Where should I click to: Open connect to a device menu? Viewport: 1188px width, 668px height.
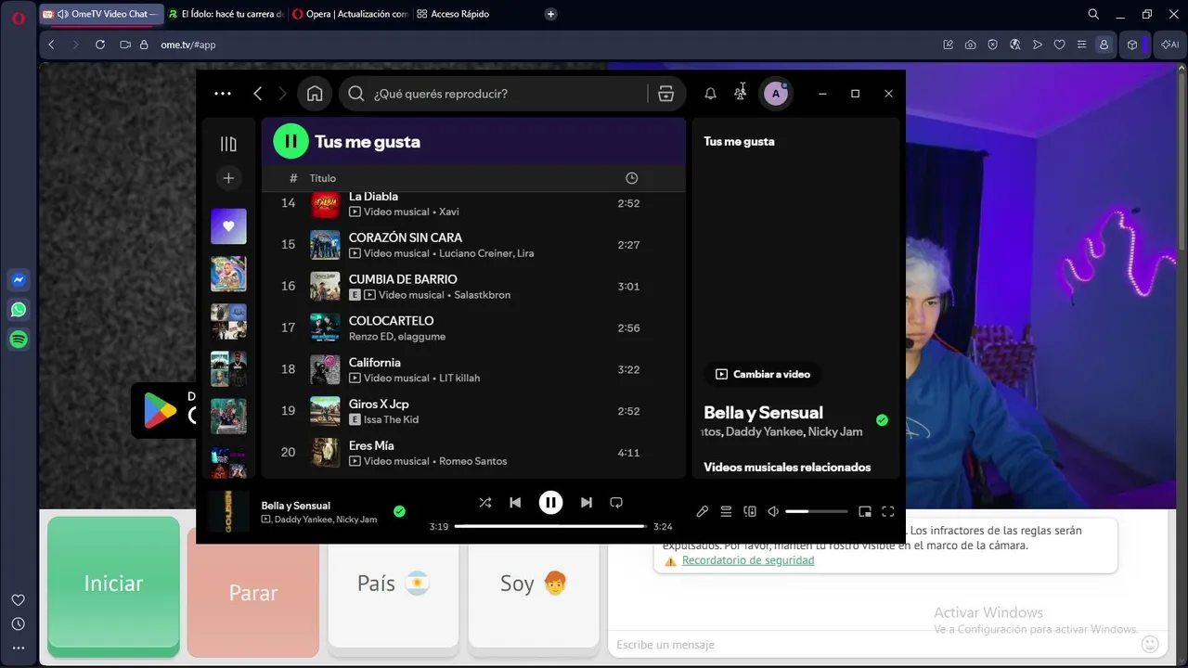750,511
